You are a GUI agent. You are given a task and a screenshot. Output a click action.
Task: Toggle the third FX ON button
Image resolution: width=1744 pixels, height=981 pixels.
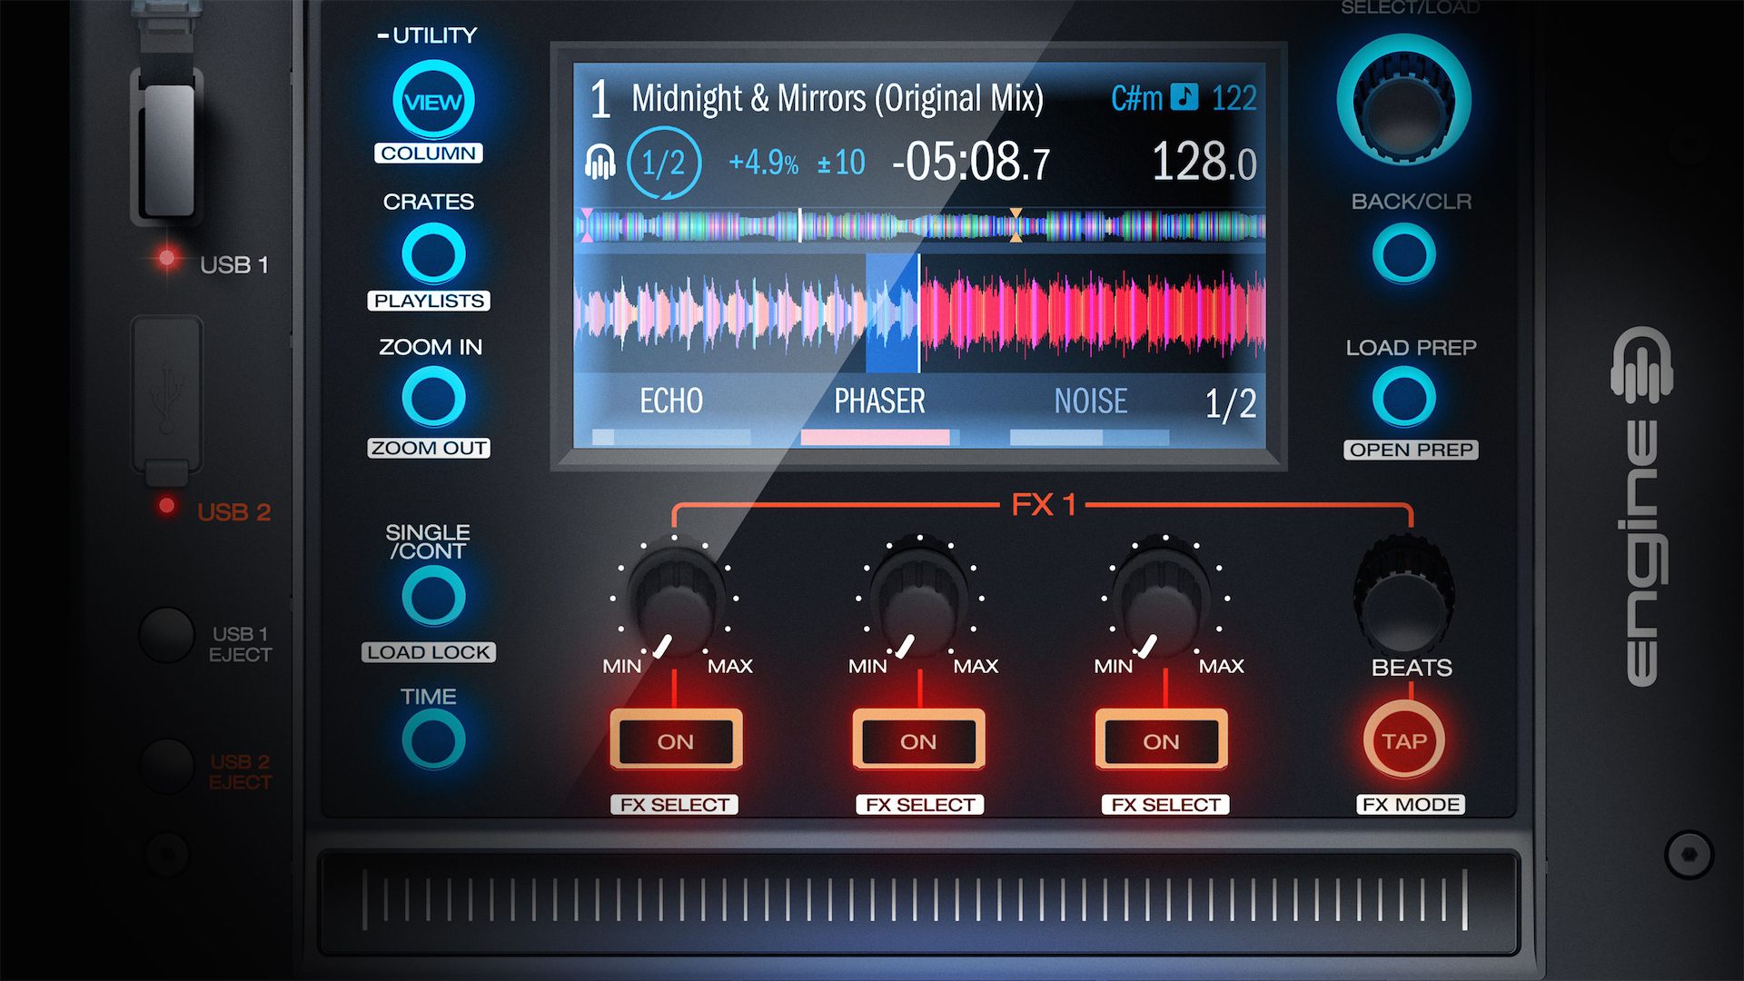(x=1161, y=740)
